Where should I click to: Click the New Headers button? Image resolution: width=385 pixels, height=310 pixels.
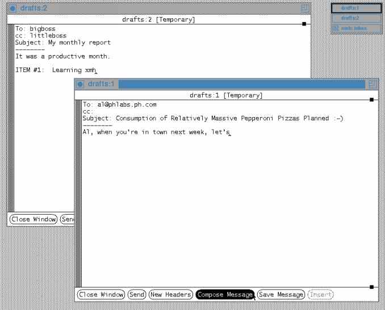(x=170, y=295)
